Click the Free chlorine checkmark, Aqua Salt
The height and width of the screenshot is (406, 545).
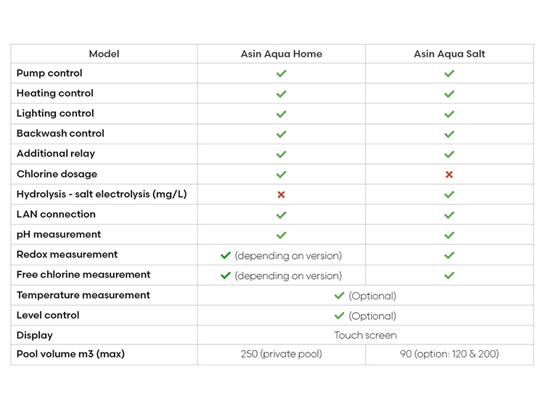point(449,275)
